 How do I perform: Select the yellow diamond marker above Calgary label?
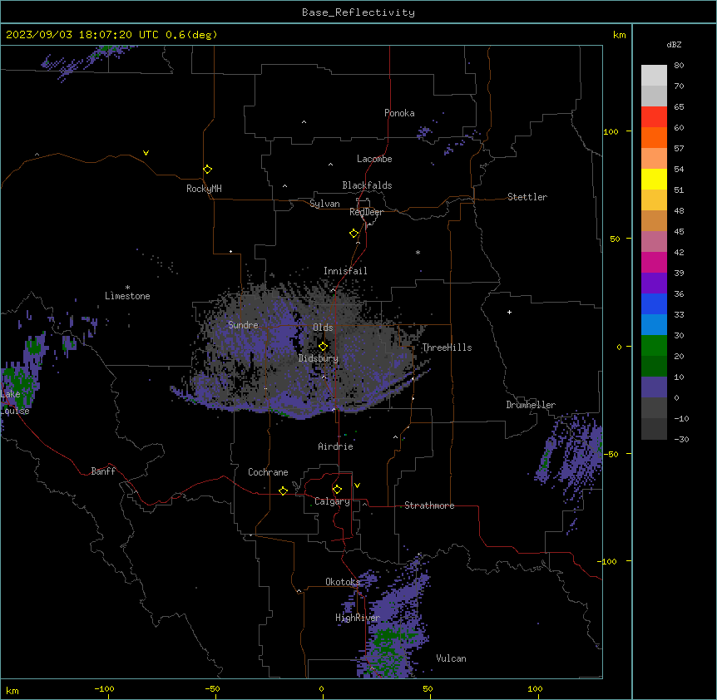[x=338, y=490]
